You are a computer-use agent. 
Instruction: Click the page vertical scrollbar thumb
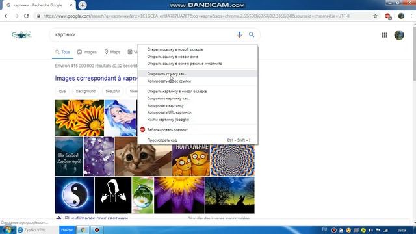click(x=414, y=53)
